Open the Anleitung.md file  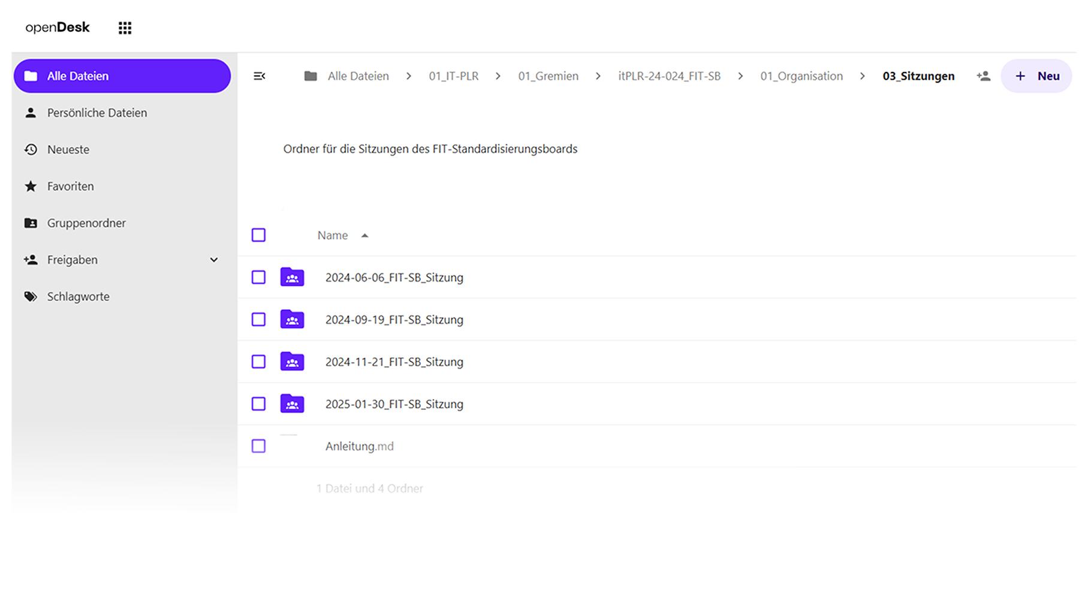coord(359,446)
